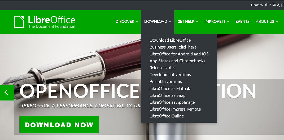Select Portable versions option
This screenshot has width=284, height=140.
coord(165,81)
